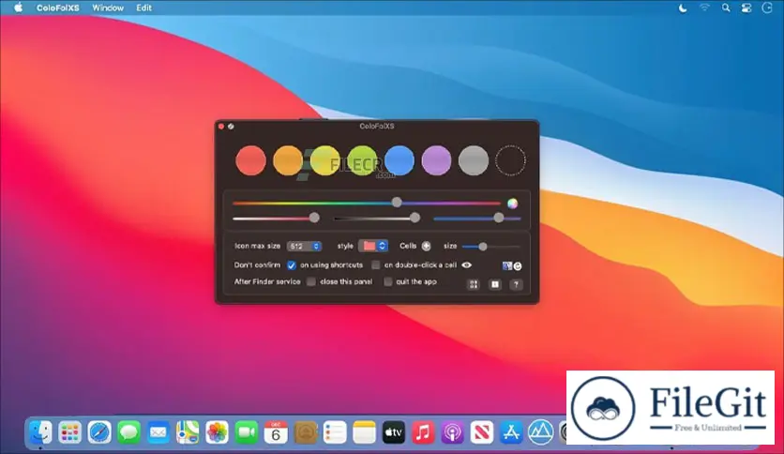
Task: Click the second title bar button
Action: [x=231, y=127]
